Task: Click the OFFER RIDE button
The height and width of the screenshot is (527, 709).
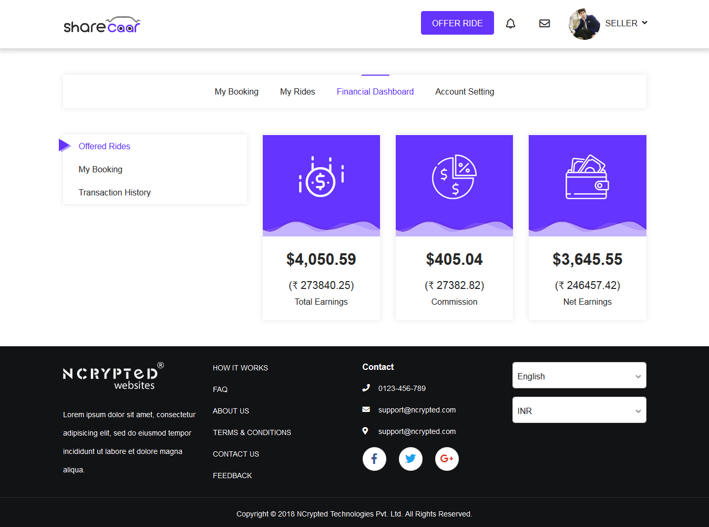Action: [x=457, y=23]
